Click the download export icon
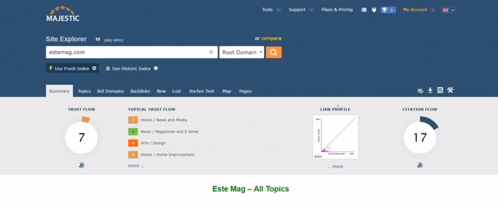This screenshot has width=498, height=205. 430,90
